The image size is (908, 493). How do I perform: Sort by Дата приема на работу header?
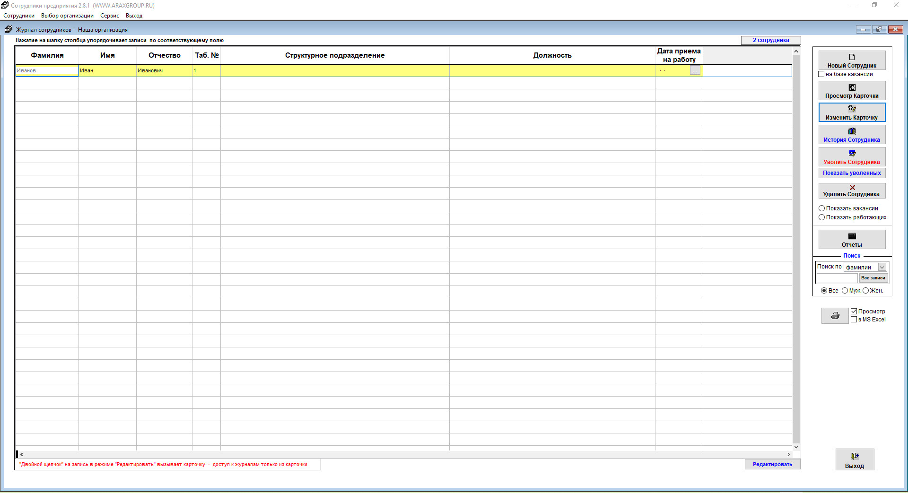[x=679, y=55]
